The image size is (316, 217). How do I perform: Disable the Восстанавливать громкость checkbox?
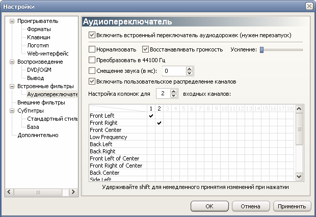point(145,49)
